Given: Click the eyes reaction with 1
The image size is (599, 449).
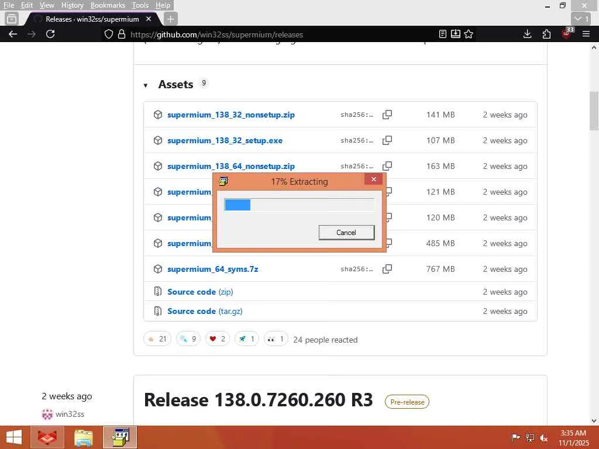Looking at the screenshot, I should (x=276, y=339).
